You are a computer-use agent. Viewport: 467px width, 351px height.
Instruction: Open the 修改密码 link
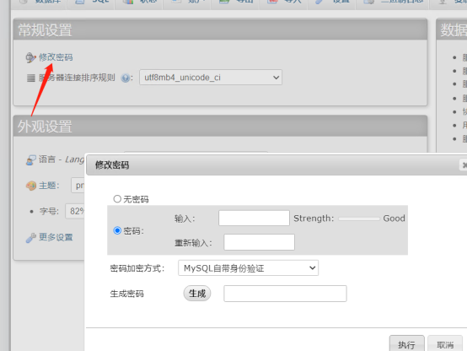pyautogui.click(x=56, y=57)
